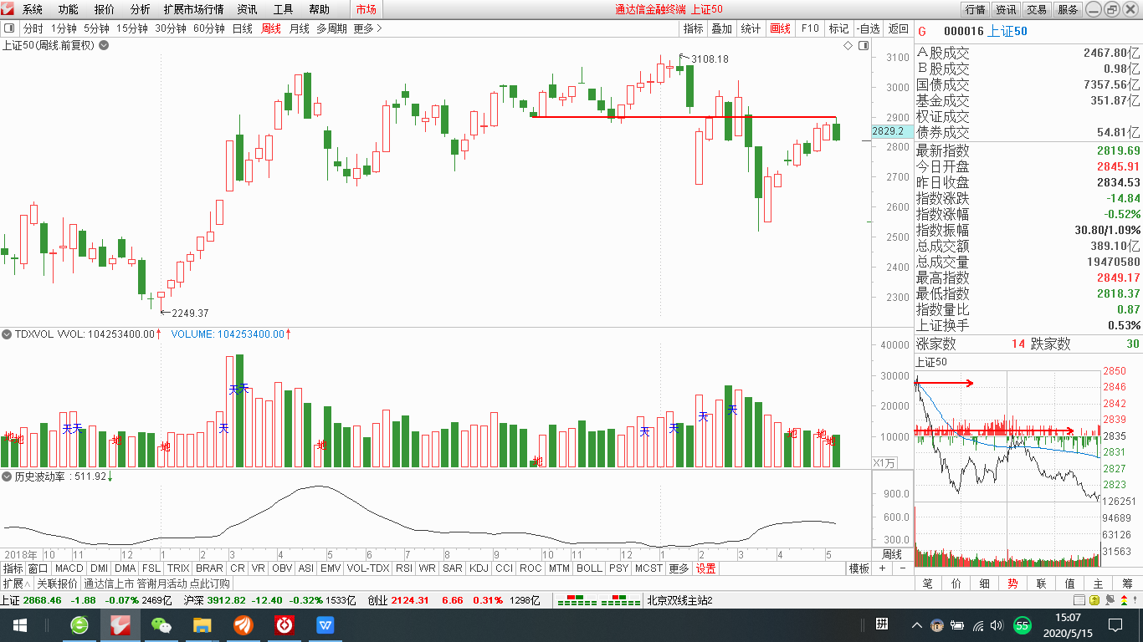Switch to the 60分钟 timeframe
Image resolution: width=1143 pixels, height=642 pixels.
[x=208, y=28]
